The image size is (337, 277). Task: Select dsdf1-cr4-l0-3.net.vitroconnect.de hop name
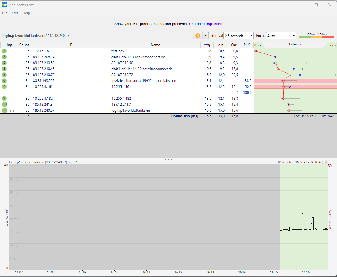coord(138,57)
